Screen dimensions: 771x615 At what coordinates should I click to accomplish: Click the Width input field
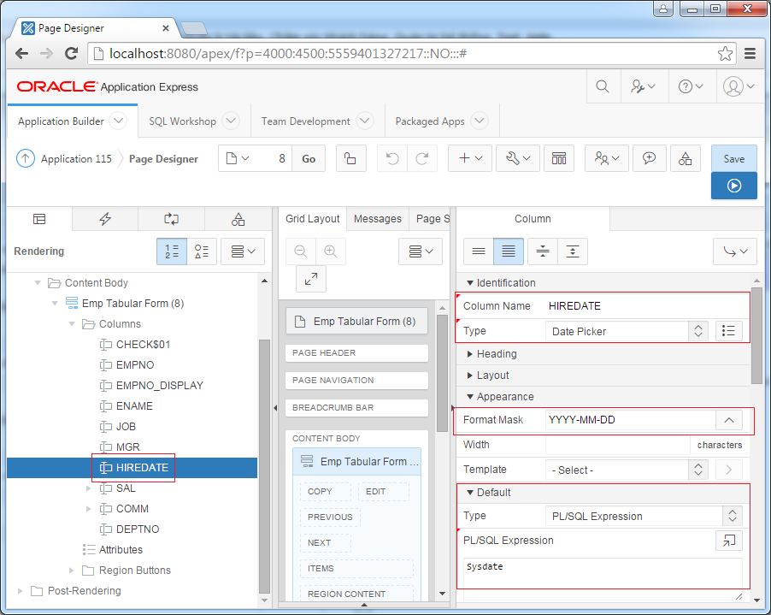(x=618, y=445)
